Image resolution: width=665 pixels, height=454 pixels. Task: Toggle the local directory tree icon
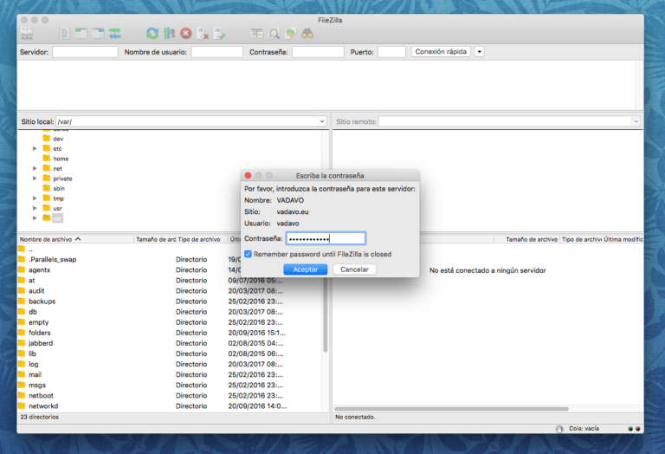pos(81,34)
